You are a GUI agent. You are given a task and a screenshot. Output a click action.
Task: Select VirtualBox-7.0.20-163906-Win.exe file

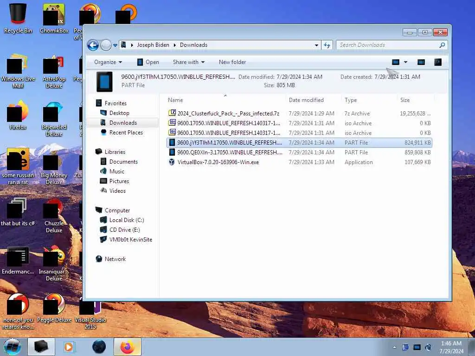point(299,162)
